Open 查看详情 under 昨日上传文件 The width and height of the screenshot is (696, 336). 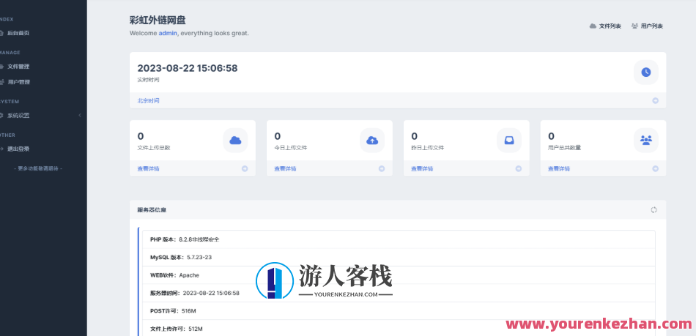coord(422,169)
